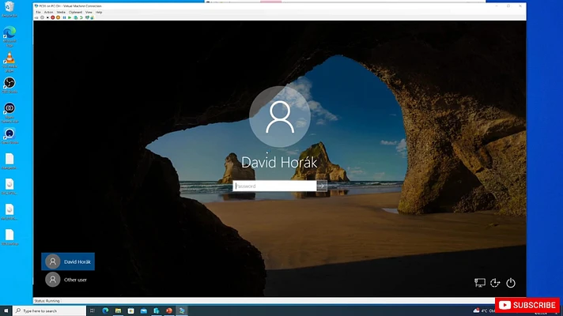The width and height of the screenshot is (563, 316).
Task: Select David Horák in the user list
Action: click(68, 261)
